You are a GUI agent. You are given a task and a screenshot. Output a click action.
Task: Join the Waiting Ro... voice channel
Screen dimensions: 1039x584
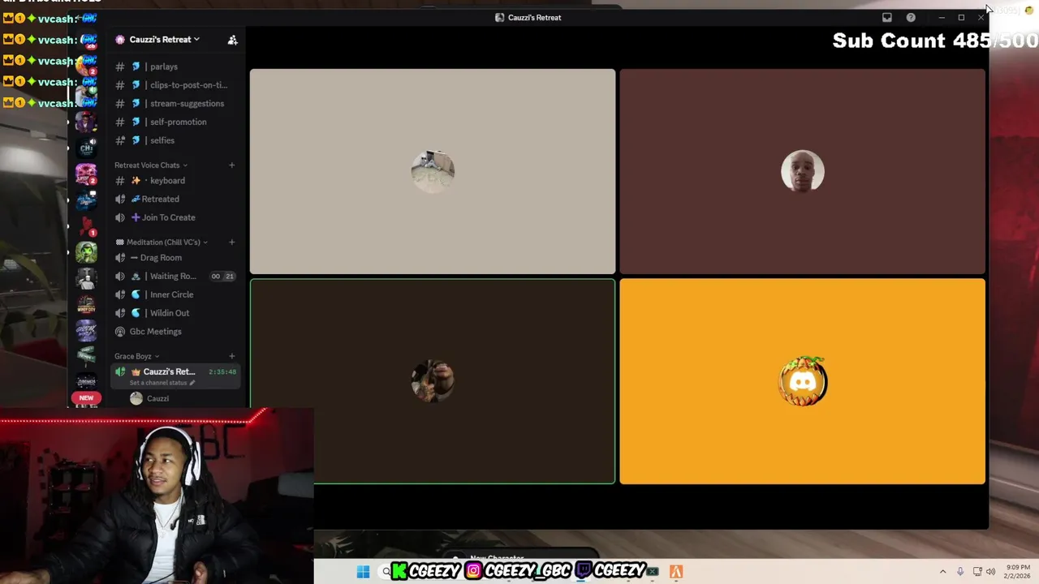tap(174, 277)
